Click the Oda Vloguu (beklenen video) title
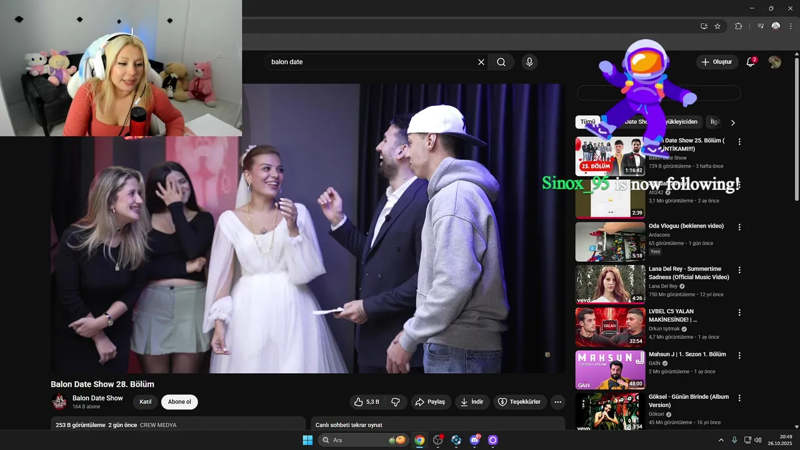The width and height of the screenshot is (800, 450). pos(686,226)
